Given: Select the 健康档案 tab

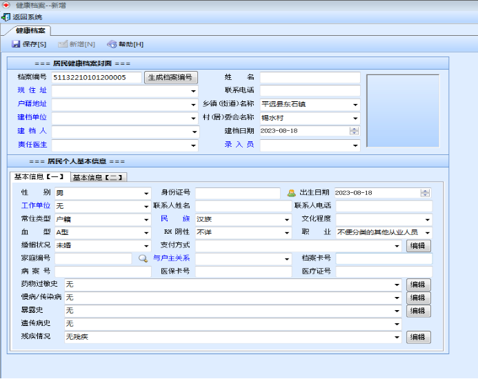Looking at the screenshot, I should tap(31, 31).
